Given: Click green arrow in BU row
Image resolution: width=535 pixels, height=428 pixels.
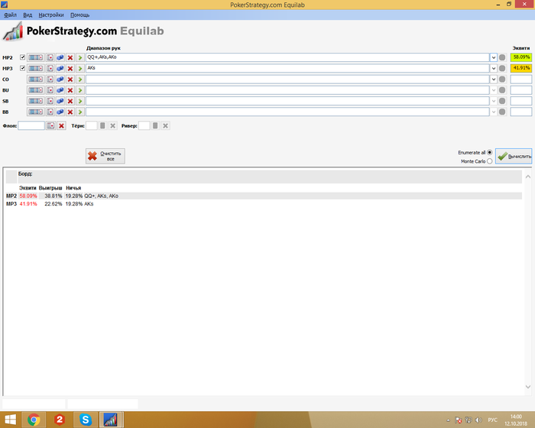Looking at the screenshot, I should point(80,90).
